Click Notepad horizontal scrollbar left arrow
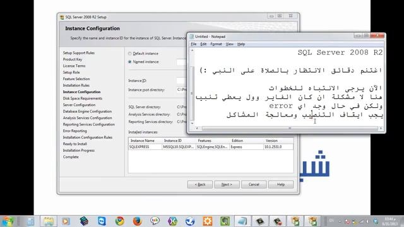Screen dimensions: 404x227 pyautogui.click(x=197, y=128)
